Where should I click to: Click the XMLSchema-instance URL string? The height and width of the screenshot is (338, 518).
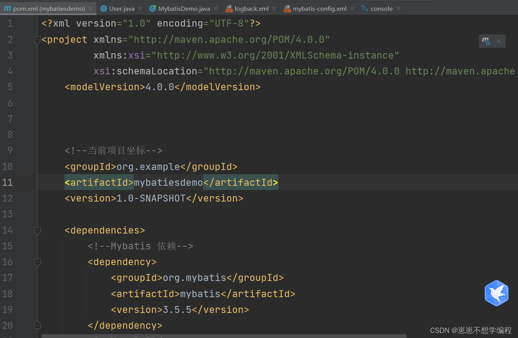(275, 55)
